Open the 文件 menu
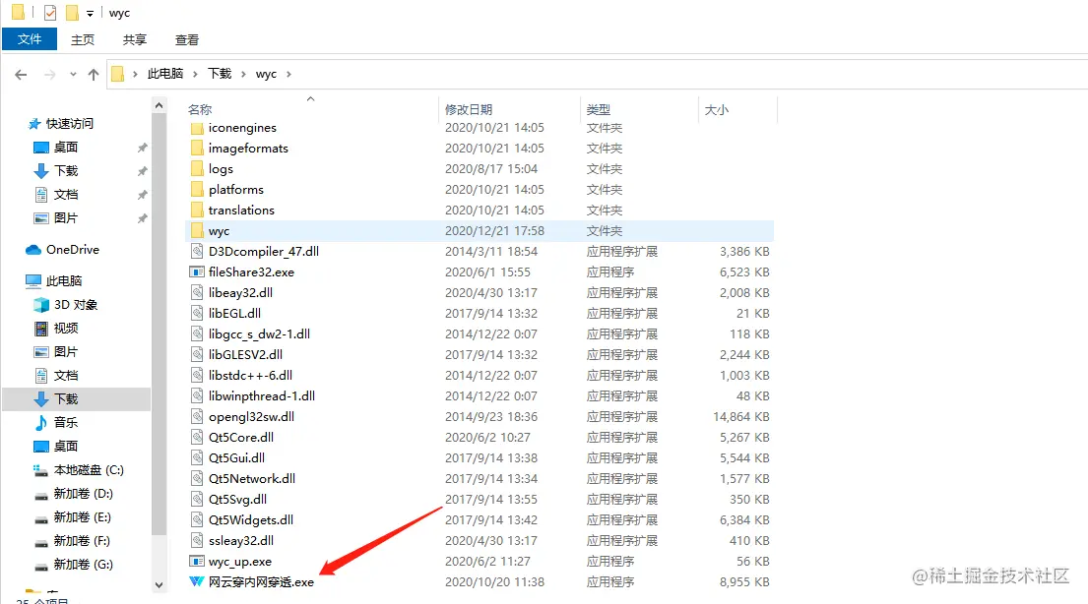The image size is (1088, 604). (30, 39)
